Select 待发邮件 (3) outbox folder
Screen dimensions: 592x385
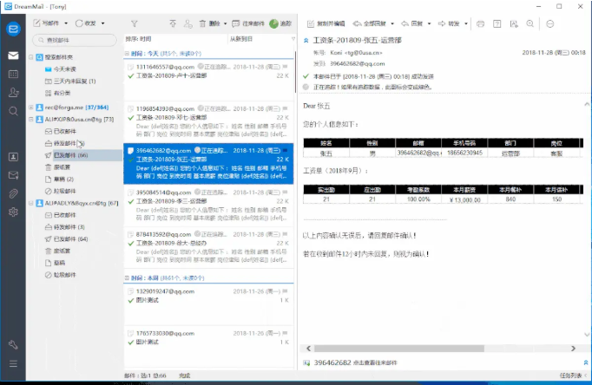click(x=64, y=227)
